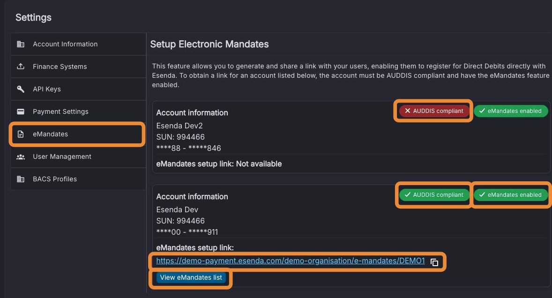The image size is (552, 298).
Task: Click 'eMandates setup link: Not available' text
Action: [219, 164]
